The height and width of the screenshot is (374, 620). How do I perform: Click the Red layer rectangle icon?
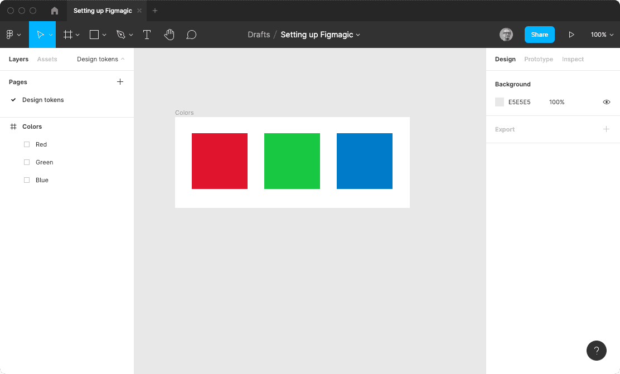tap(27, 144)
